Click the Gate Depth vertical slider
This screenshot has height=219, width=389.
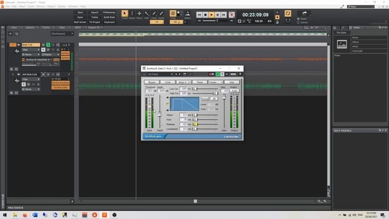[160, 114]
